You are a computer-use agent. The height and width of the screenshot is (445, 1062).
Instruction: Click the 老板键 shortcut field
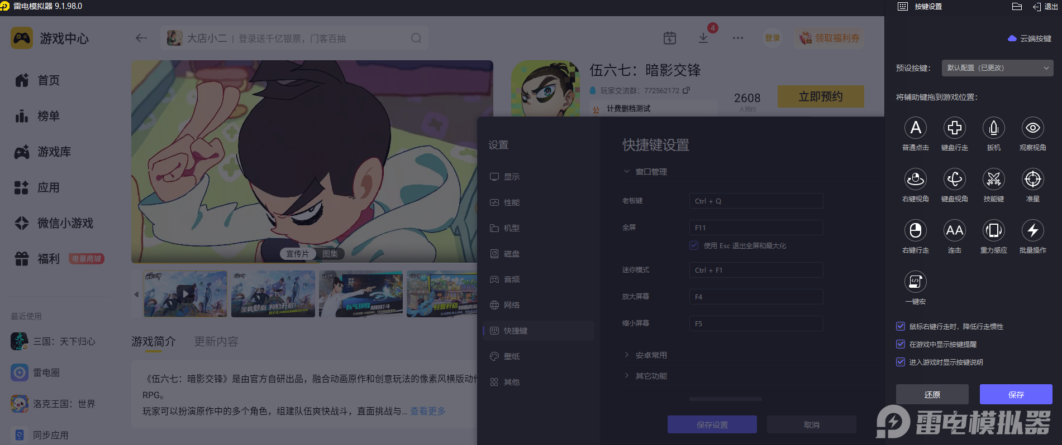pyautogui.click(x=756, y=201)
